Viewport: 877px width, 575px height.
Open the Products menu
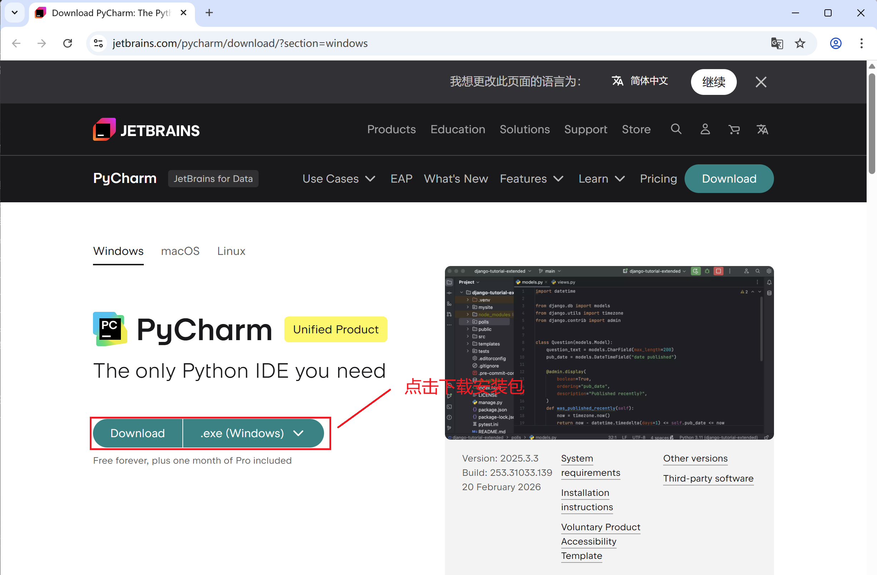point(391,129)
